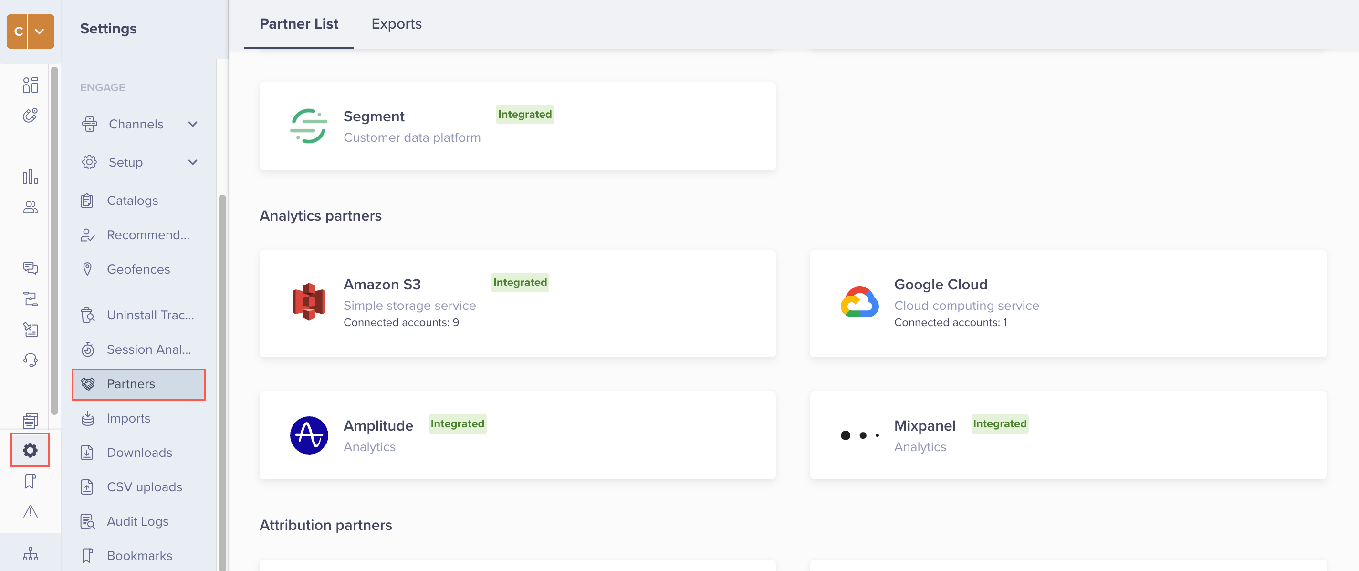Select the magnet campaigns icon in sidebar
Screen dimensions: 1359x571
pos(30,115)
